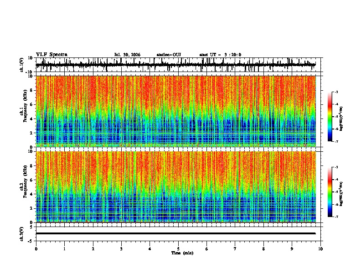Select the "start UT = 3:20:0" header text
This screenshot has width=361, height=279.
click(x=220, y=55)
